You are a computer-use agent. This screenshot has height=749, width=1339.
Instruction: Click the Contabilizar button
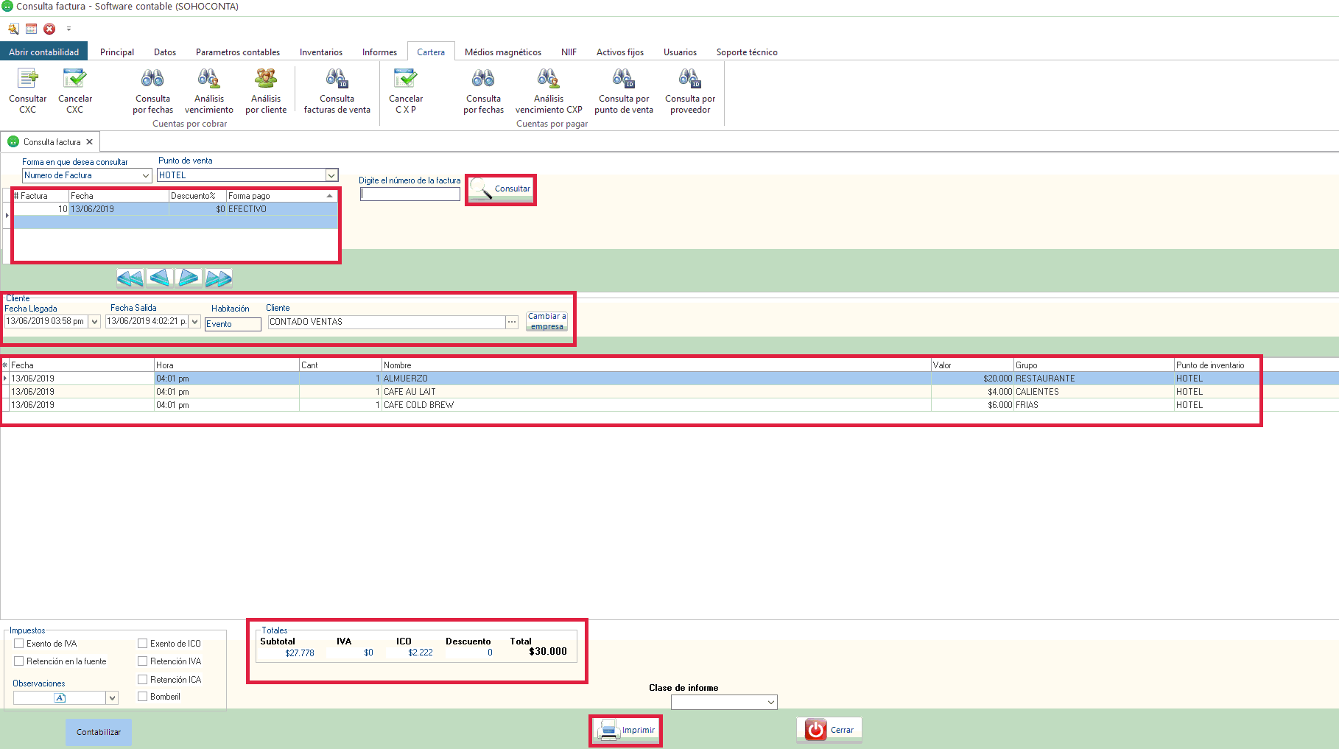(x=99, y=732)
